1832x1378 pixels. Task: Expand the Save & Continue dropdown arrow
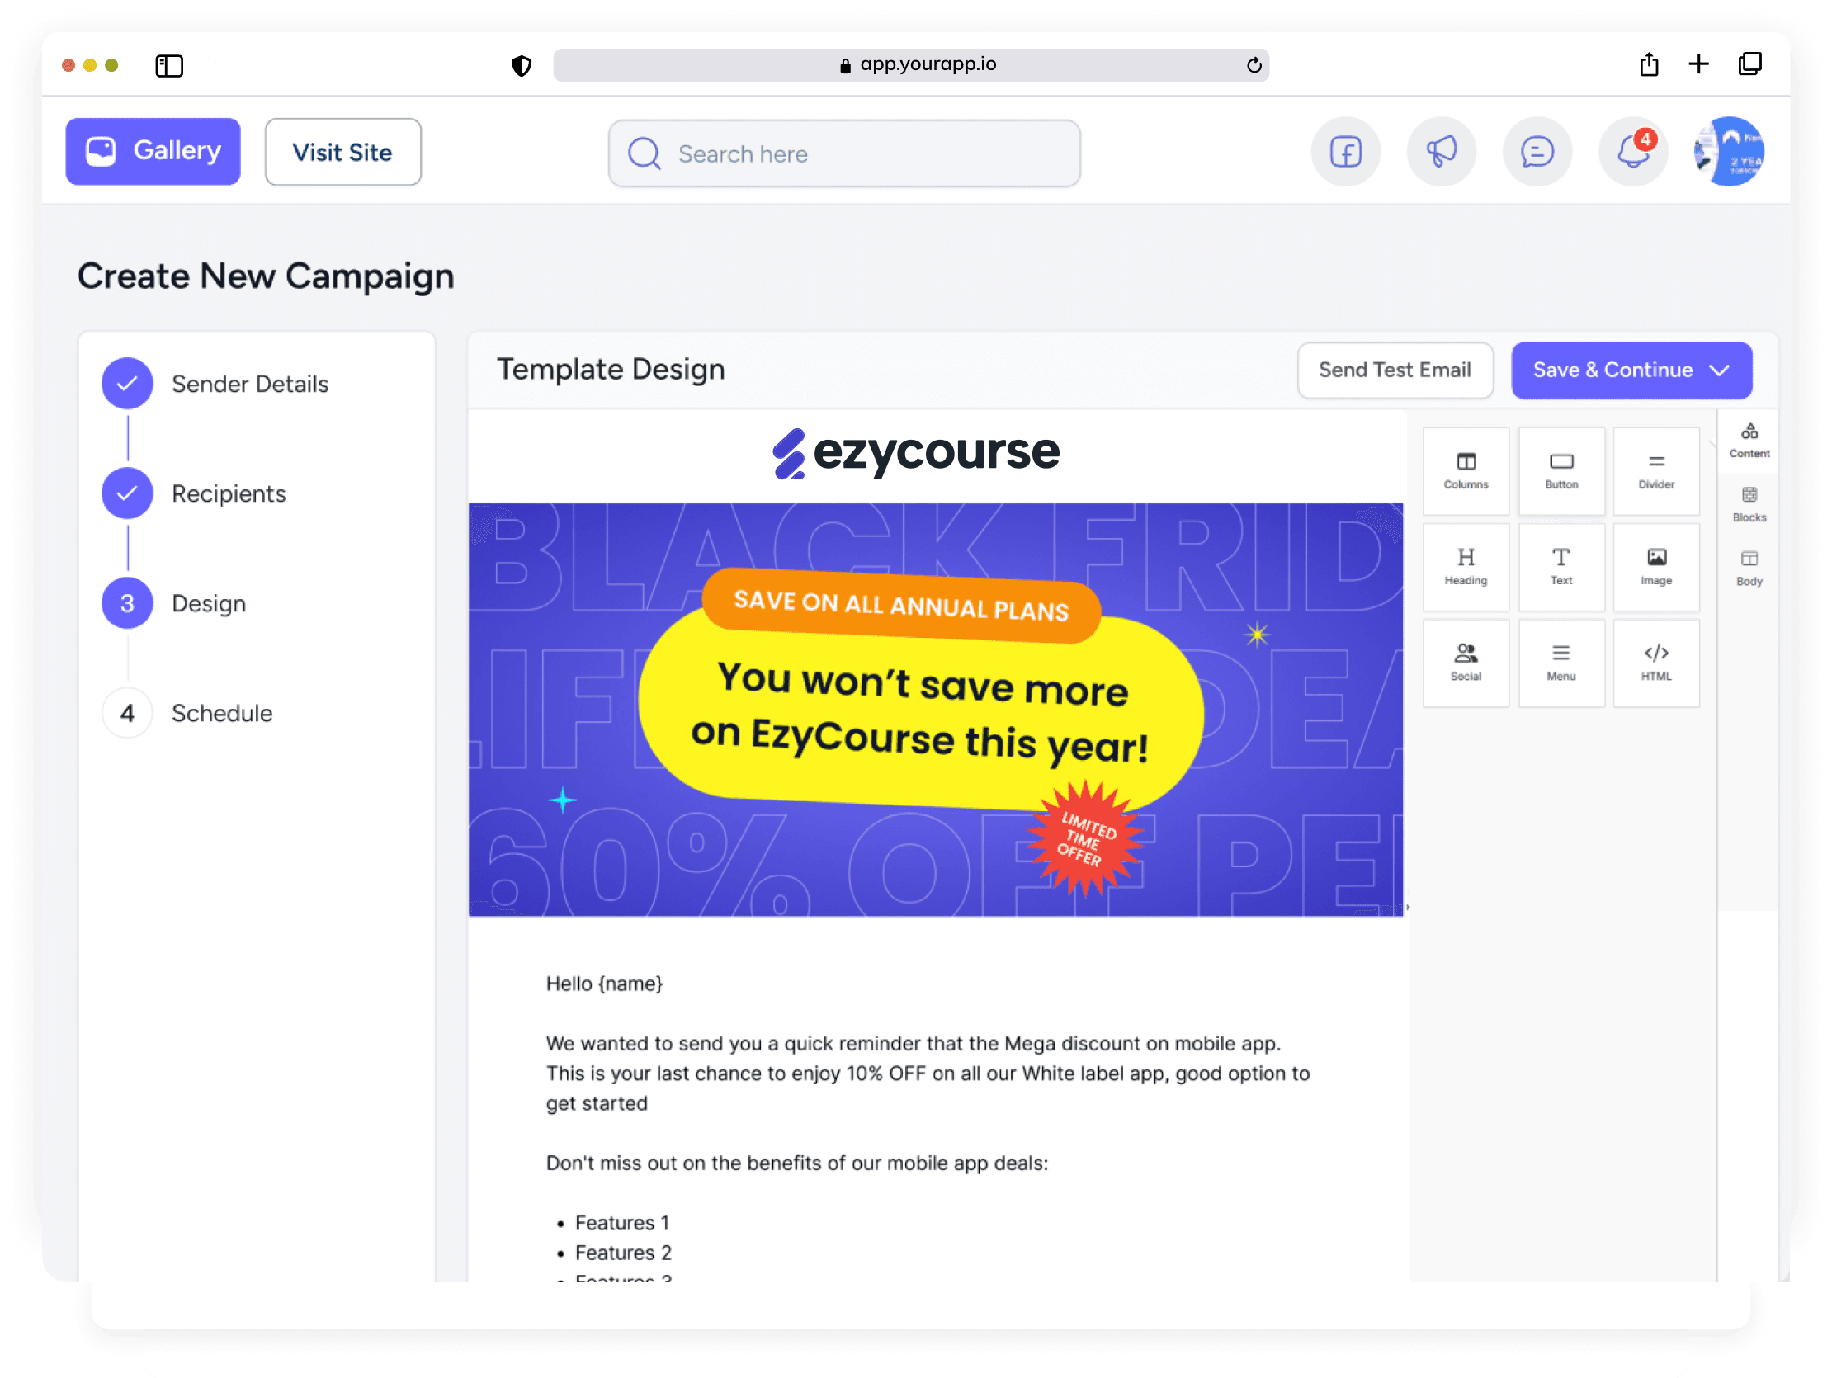coord(1721,370)
